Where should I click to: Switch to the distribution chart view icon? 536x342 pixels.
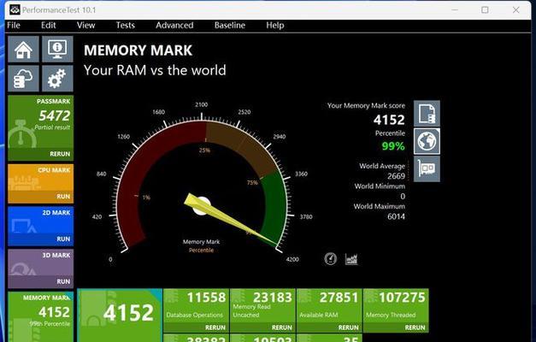point(351,259)
